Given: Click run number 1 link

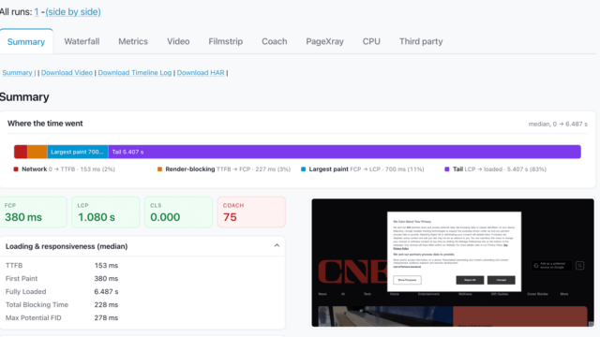Looking at the screenshot, I should (x=37, y=12).
